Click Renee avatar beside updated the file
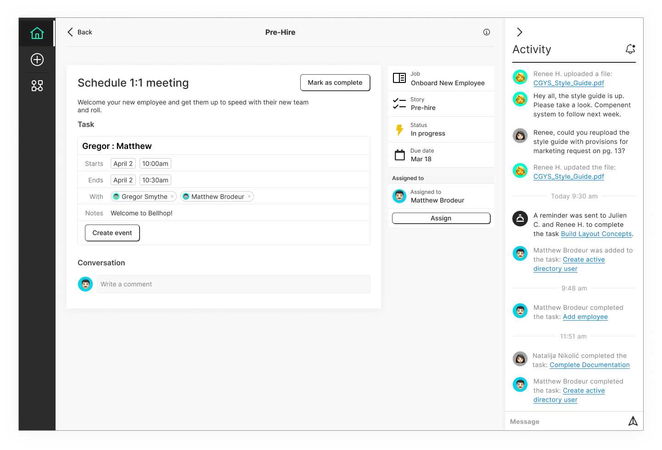662x450 pixels. coord(520,170)
